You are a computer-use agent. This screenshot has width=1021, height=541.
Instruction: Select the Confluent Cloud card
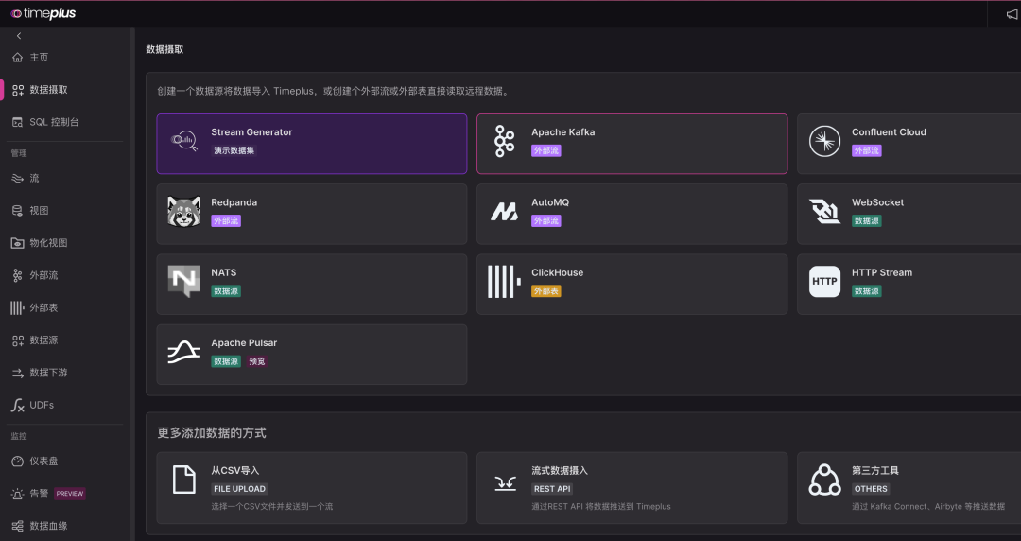point(909,144)
